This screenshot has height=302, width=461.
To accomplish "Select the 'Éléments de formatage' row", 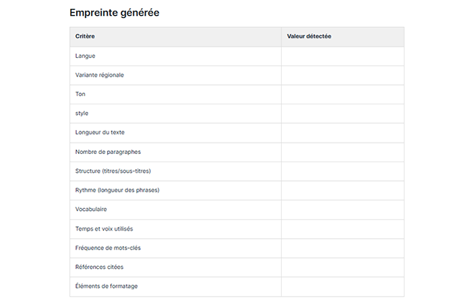I will 237,286.
